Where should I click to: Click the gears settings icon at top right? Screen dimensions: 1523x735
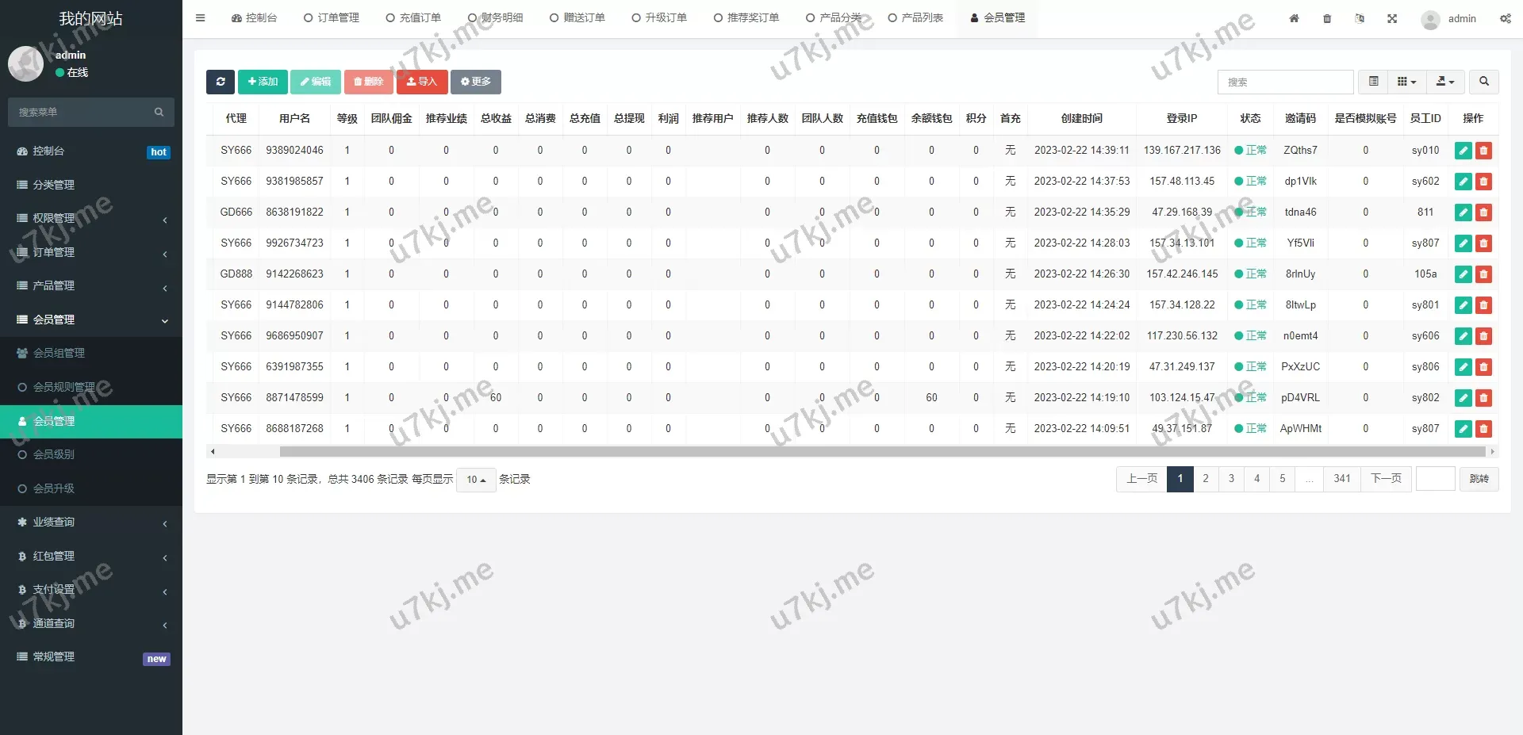click(1505, 18)
